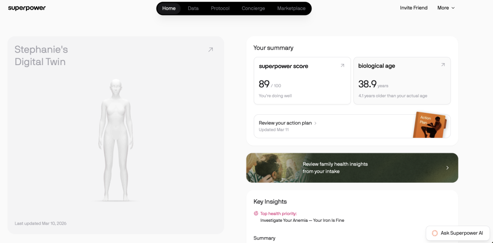This screenshot has width=493, height=243.
Task: Open superpower score arrow icon
Action: pos(342,66)
